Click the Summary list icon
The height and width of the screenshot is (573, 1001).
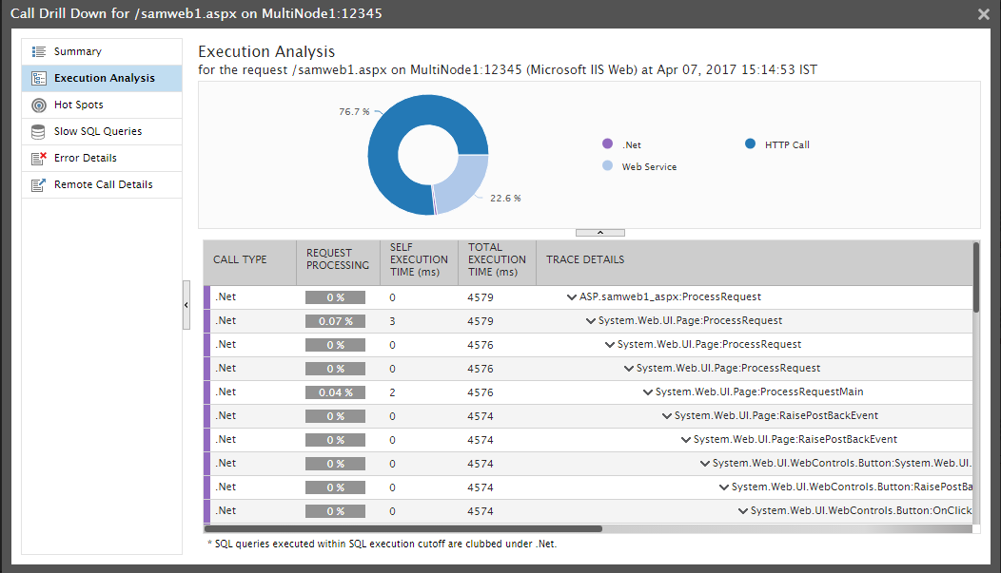tap(39, 51)
